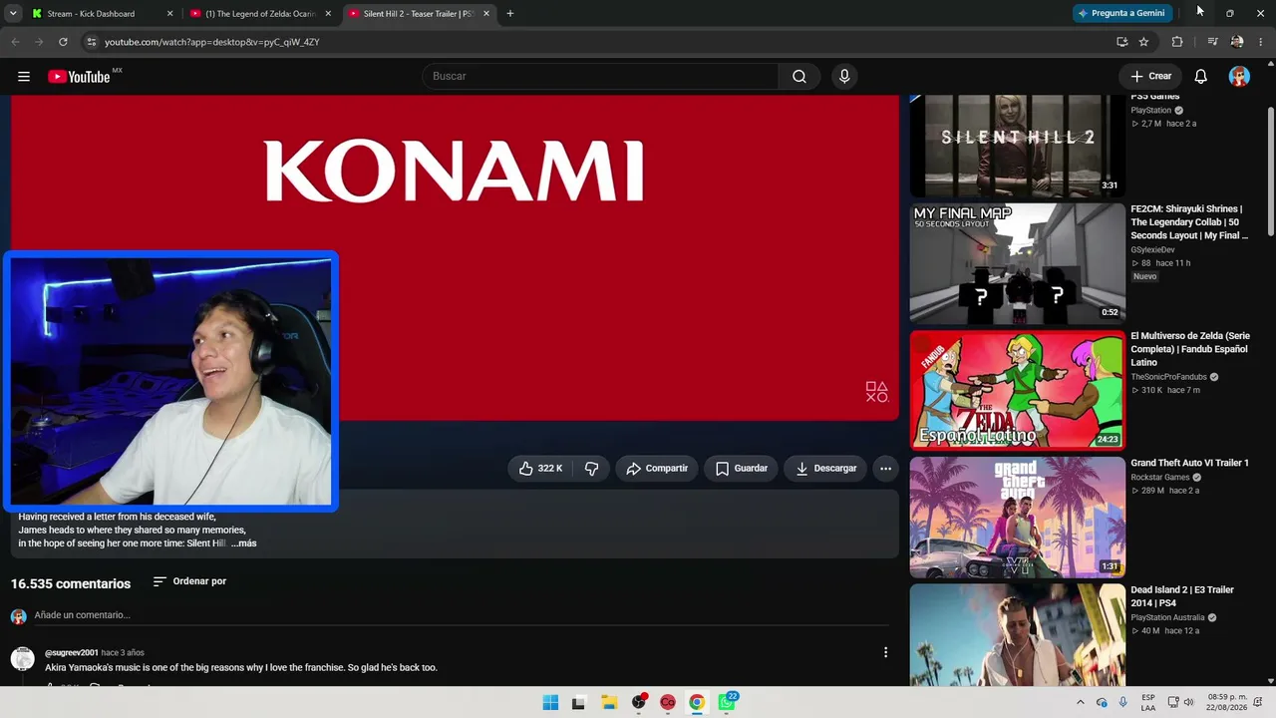Image resolution: width=1276 pixels, height=718 pixels.
Task: Click the FE2CM Shirayuki Shrines title
Action: click(x=1189, y=222)
